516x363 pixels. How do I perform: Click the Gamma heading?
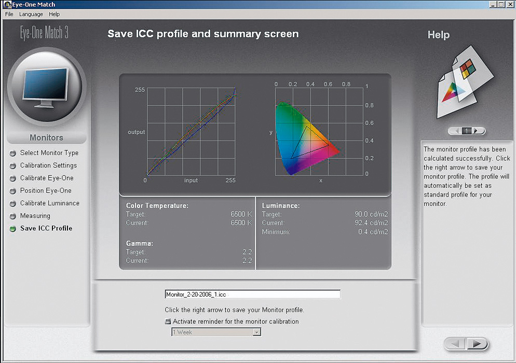139,244
